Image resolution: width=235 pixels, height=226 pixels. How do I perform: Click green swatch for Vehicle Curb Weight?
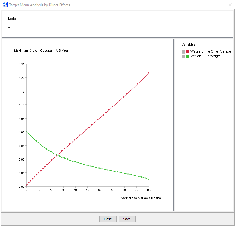pyautogui.click(x=188, y=56)
